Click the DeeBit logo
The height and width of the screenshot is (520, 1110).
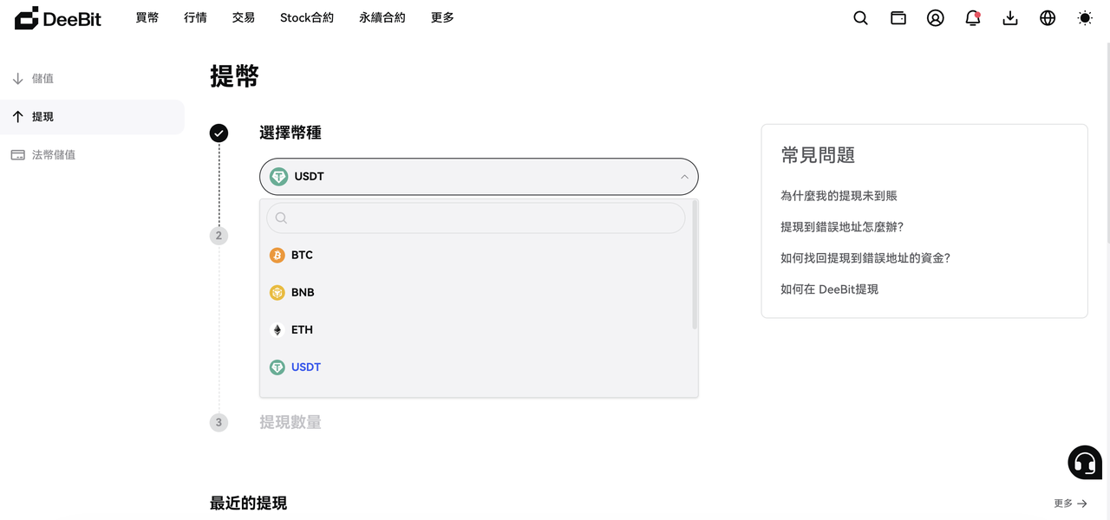(58, 17)
